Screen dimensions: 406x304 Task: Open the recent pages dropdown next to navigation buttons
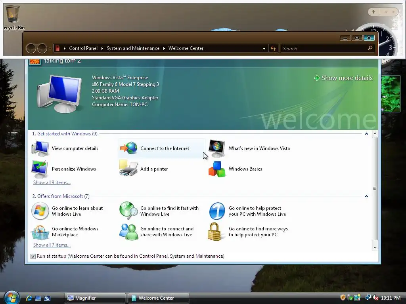coord(50,49)
